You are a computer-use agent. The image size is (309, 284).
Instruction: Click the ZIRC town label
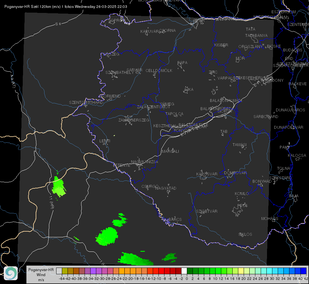point(213,72)
